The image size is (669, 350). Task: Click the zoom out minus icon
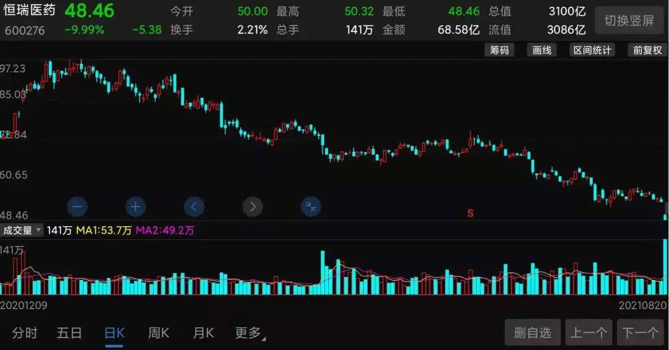pos(77,206)
